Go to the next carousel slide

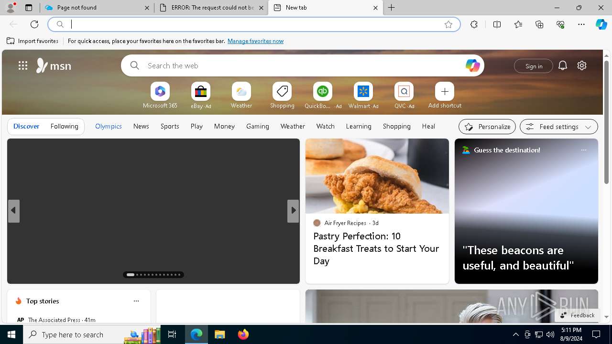click(293, 211)
